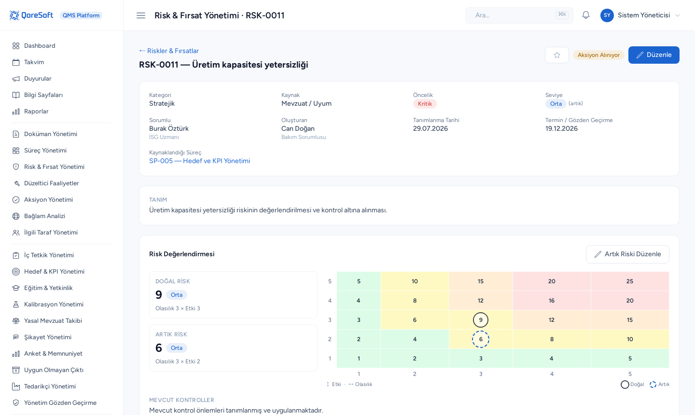Open Süreç Yönetimi grid icon

tap(16, 151)
